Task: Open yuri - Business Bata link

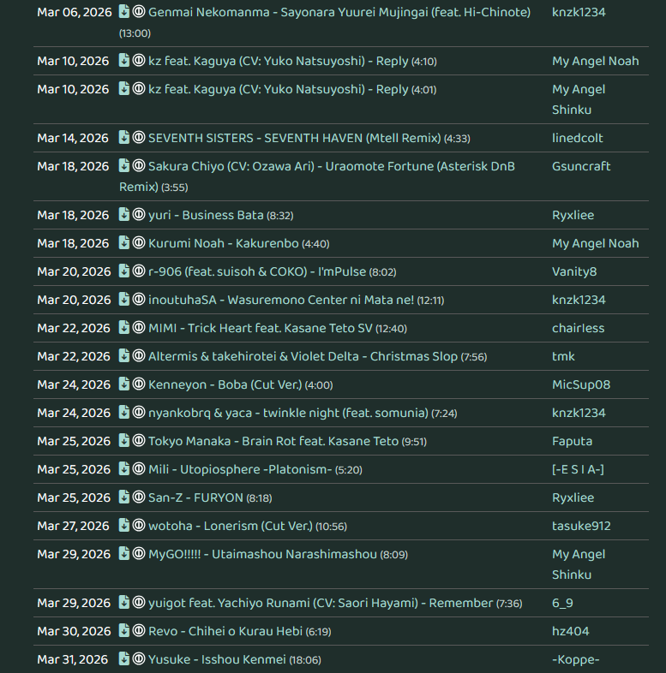Action: 206,215
